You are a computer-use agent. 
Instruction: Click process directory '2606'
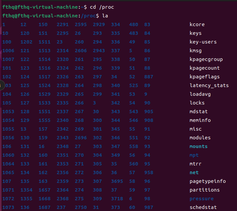pos(81,51)
